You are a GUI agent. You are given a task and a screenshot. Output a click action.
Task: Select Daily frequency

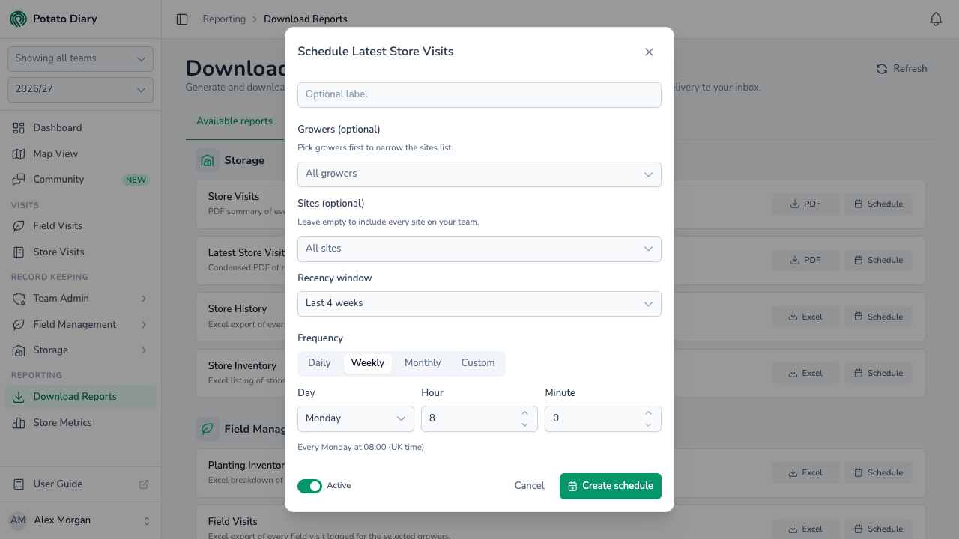(319, 363)
